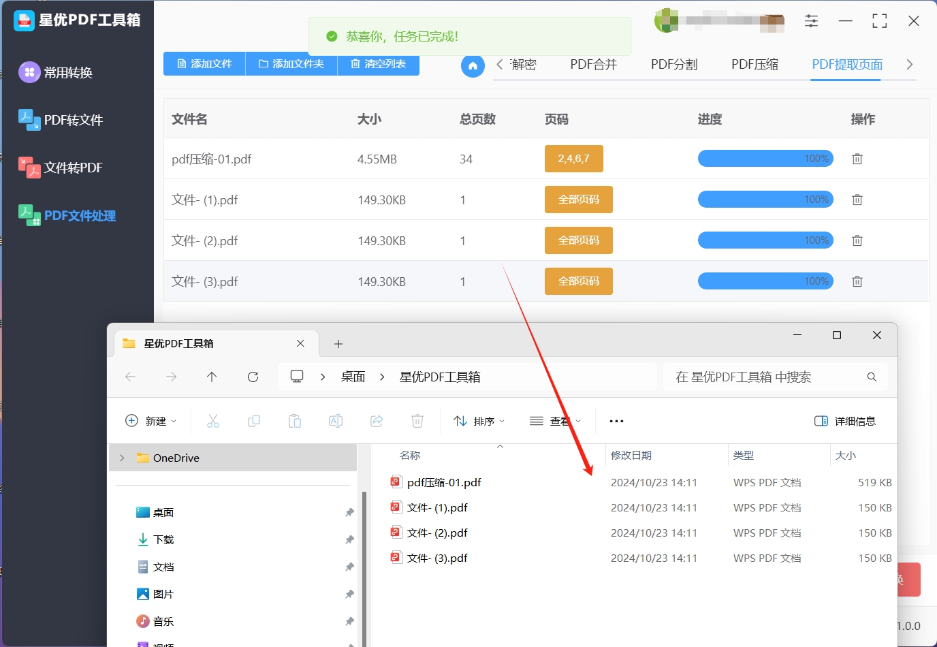Click the 添加文件夹 button
937x647 pixels.
coord(291,64)
